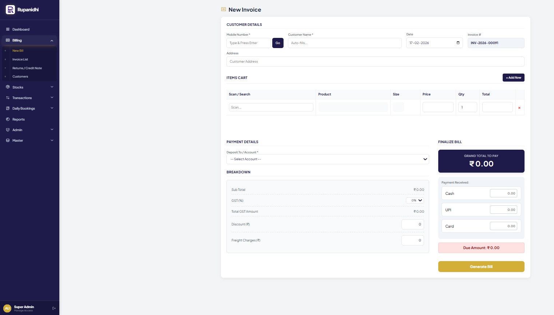Collapse the Billing menu section

pyautogui.click(x=52, y=40)
